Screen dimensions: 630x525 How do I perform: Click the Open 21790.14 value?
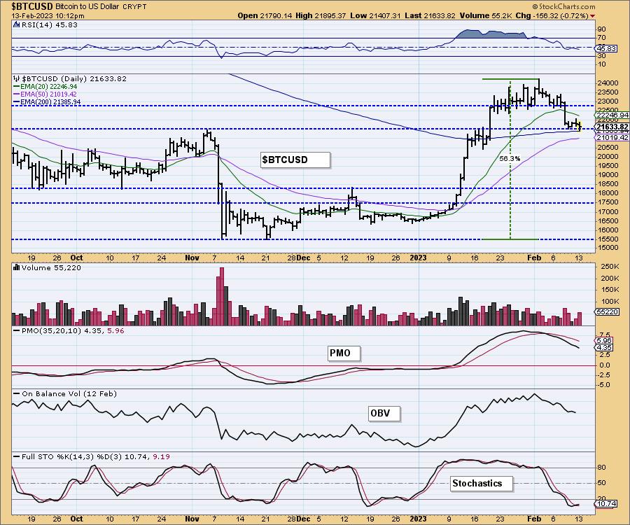coord(265,15)
